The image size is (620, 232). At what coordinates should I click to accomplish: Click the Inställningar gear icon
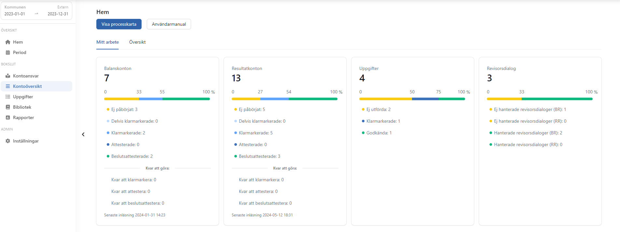pos(8,141)
